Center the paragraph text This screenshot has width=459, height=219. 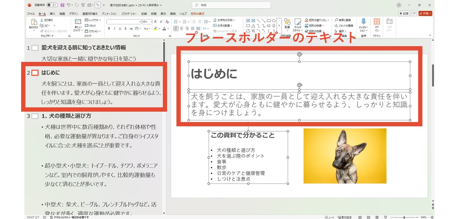click(181, 28)
